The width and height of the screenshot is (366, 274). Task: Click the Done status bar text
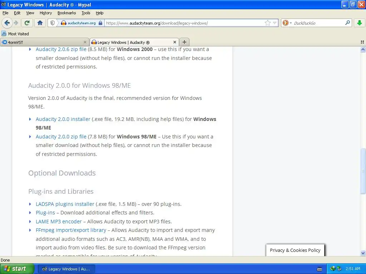click(x=5, y=260)
